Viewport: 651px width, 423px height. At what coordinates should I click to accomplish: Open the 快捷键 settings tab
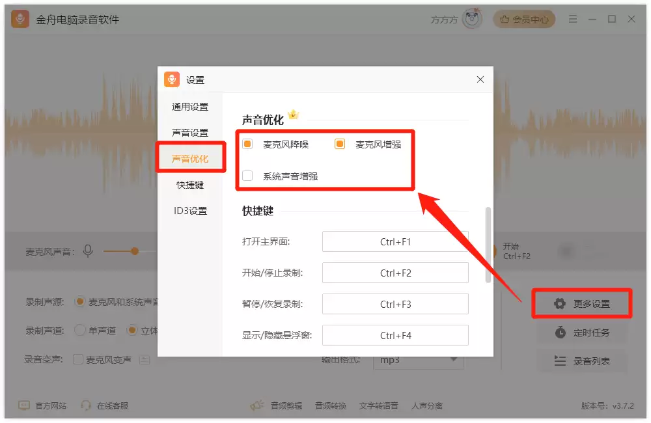pos(190,185)
